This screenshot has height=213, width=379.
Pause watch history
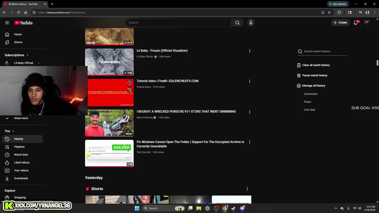coord(312,75)
